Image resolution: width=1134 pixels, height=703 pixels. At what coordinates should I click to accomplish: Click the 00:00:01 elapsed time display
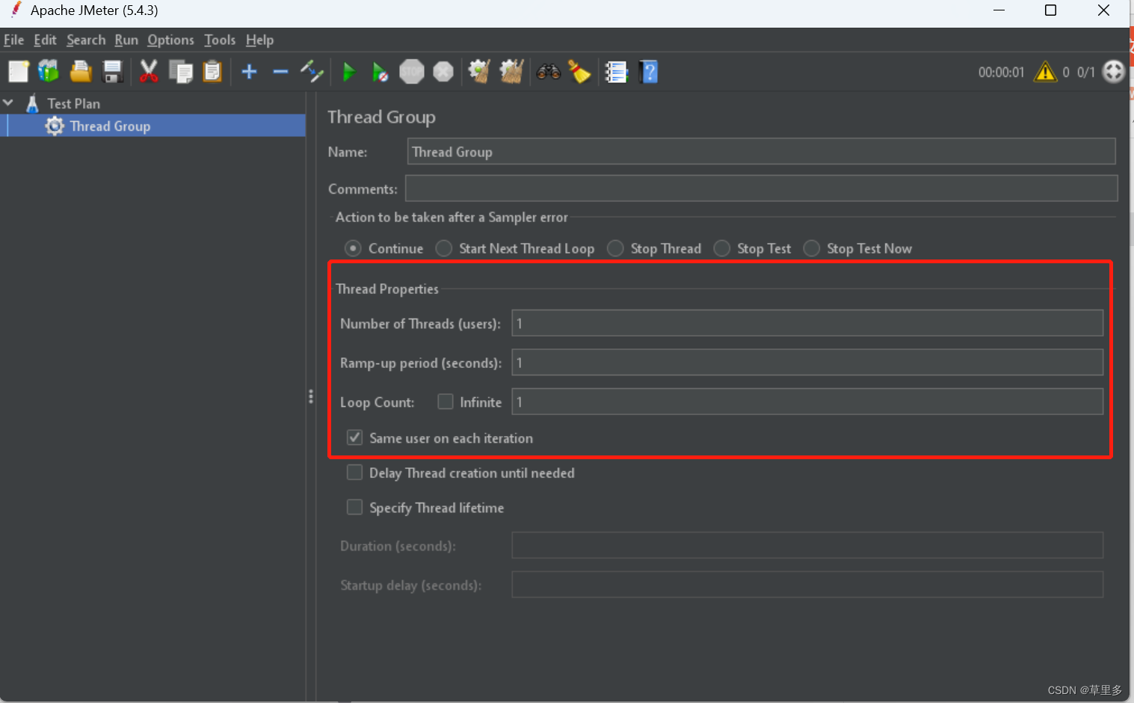pyautogui.click(x=1001, y=72)
